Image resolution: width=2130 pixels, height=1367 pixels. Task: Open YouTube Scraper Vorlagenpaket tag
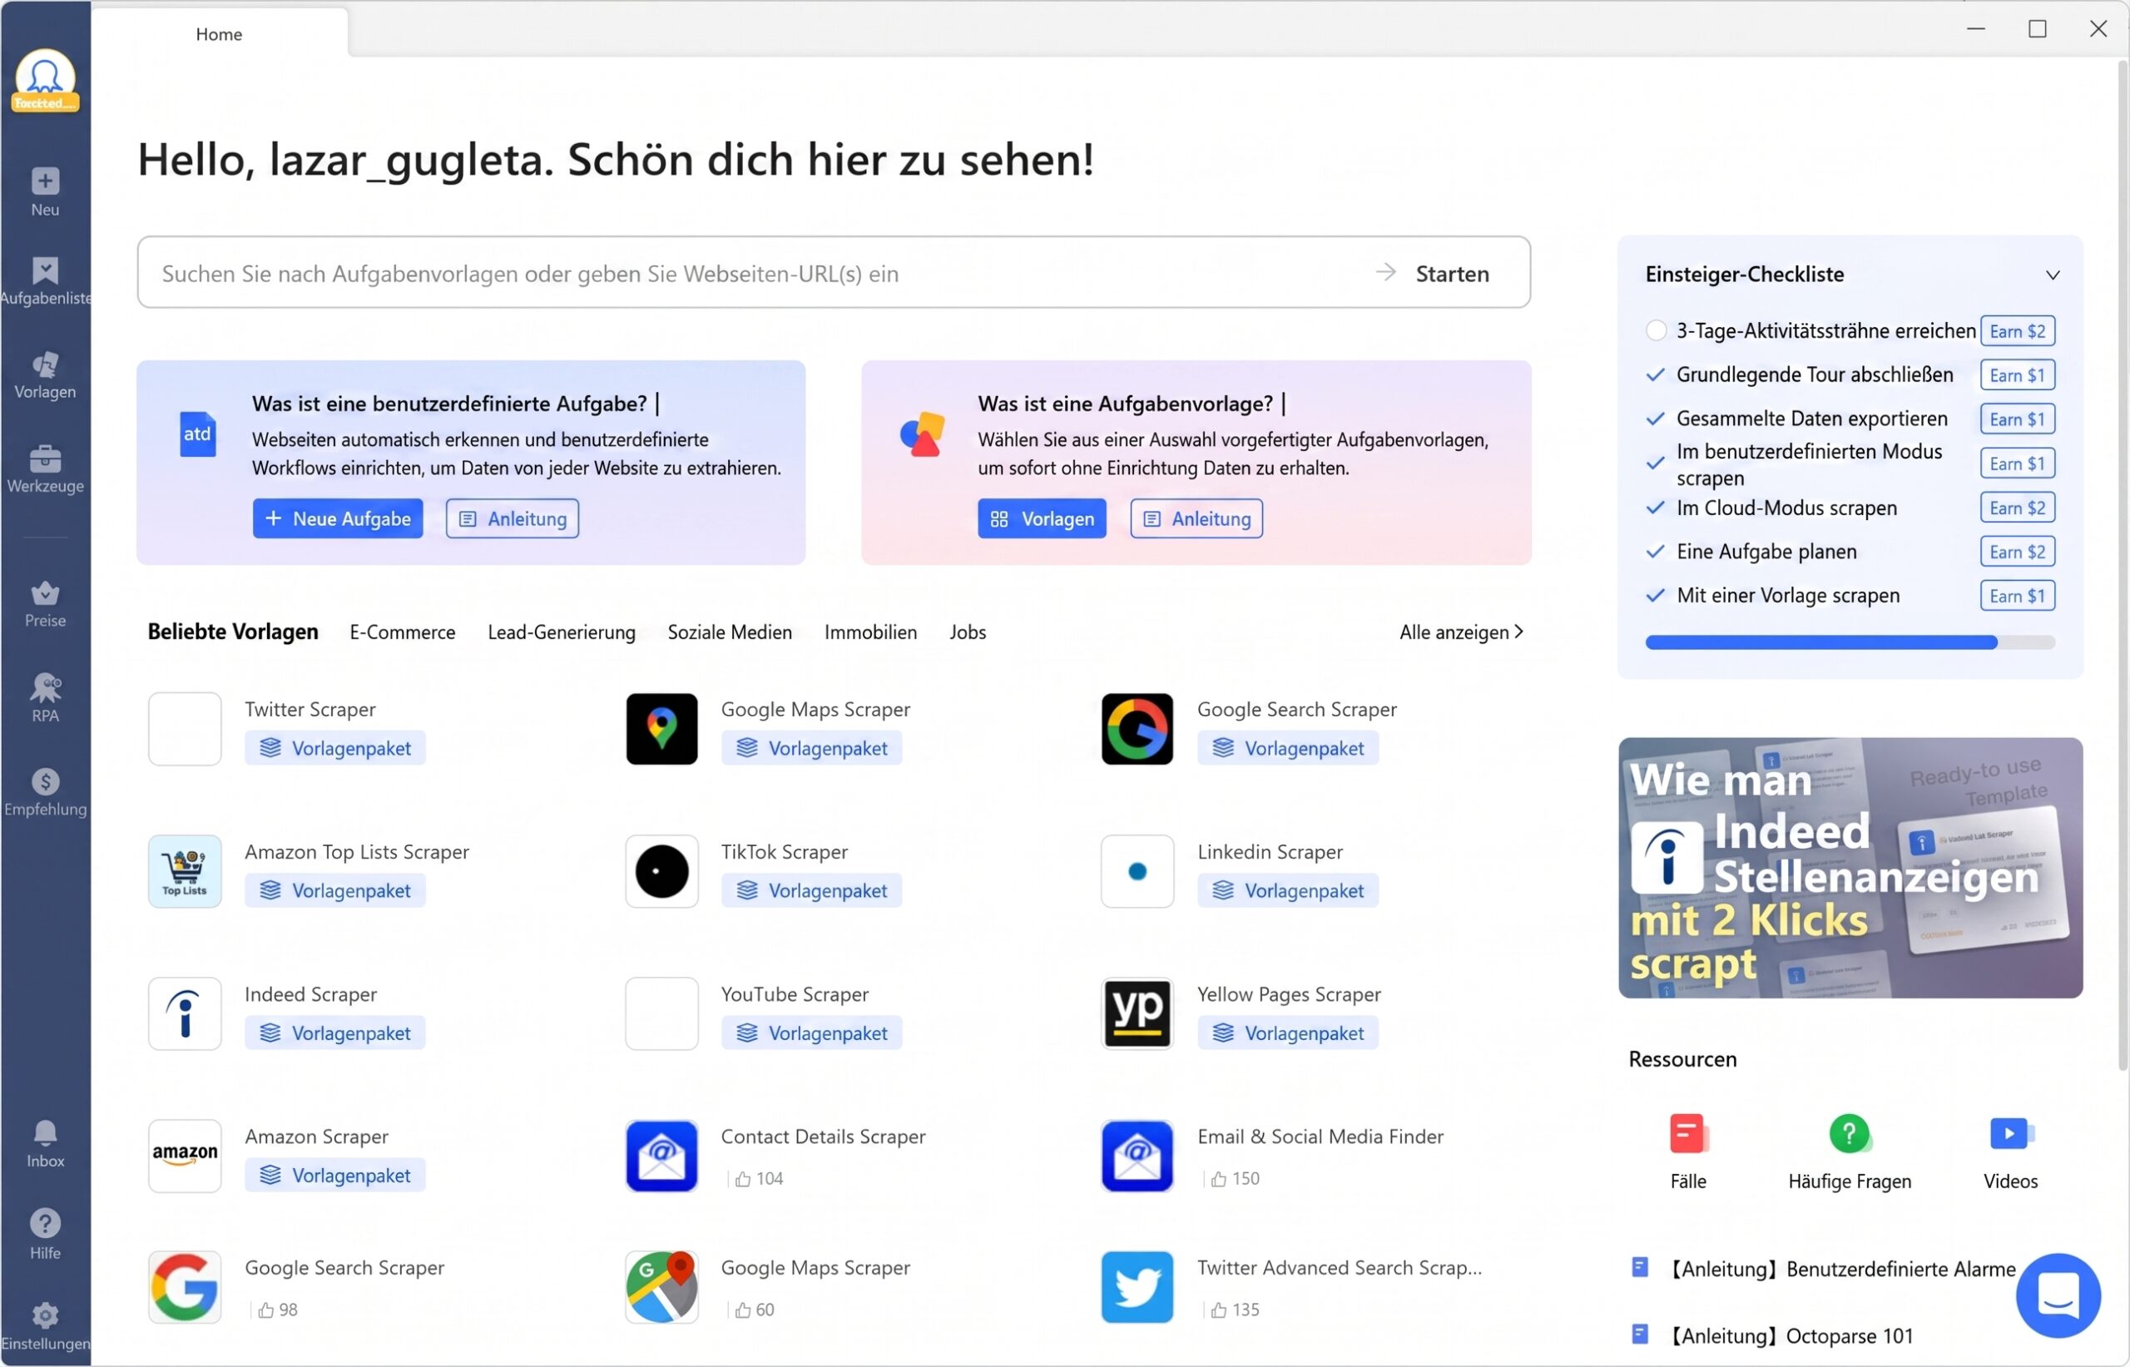(811, 1033)
